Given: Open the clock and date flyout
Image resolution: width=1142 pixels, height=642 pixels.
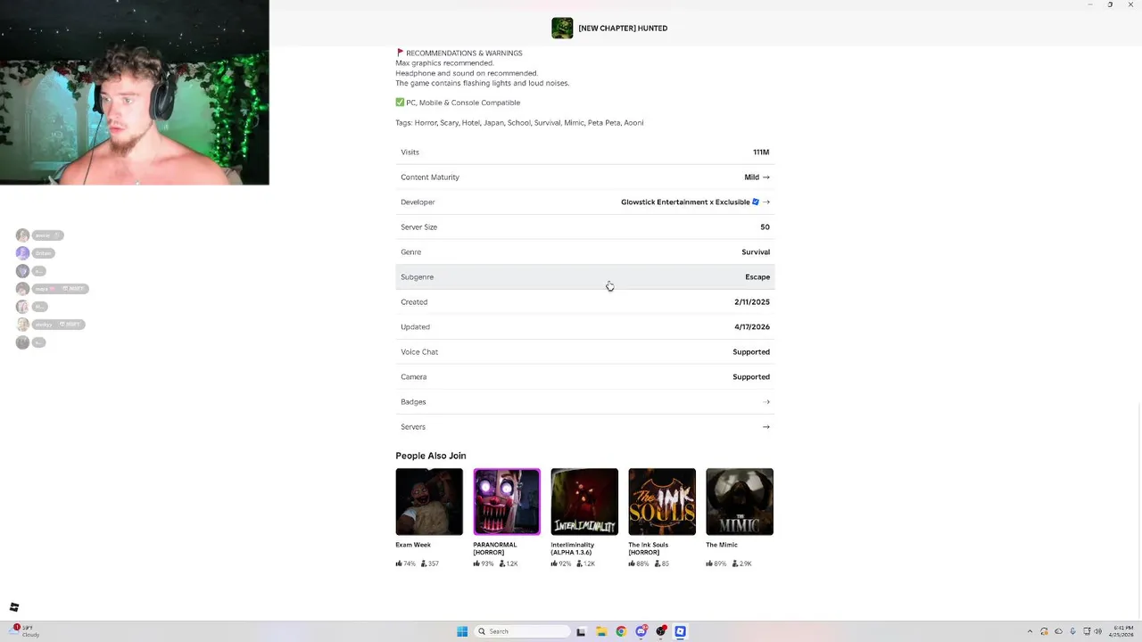Looking at the screenshot, I should pyautogui.click(x=1123, y=631).
